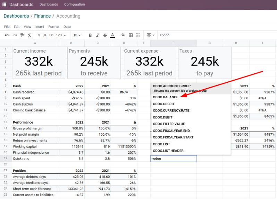This screenshot has height=199, width=277.
Task: Choose ODOO.BALANCE from autocomplete
Action: pyautogui.click(x=191, y=97)
